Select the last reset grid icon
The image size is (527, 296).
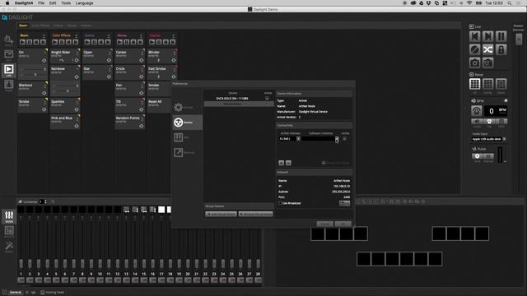point(501,84)
